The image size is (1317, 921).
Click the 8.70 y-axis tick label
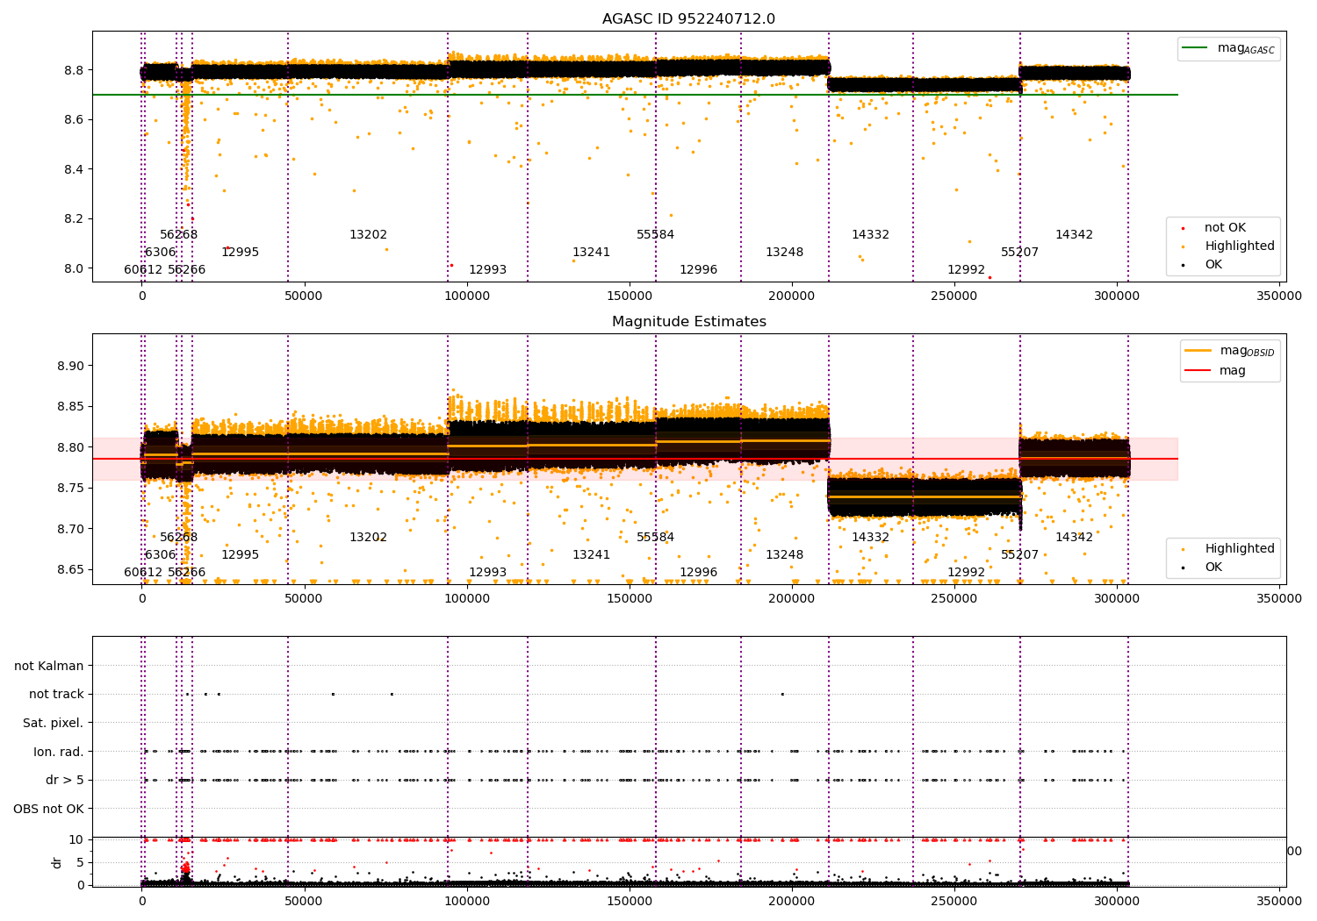tap(71, 529)
